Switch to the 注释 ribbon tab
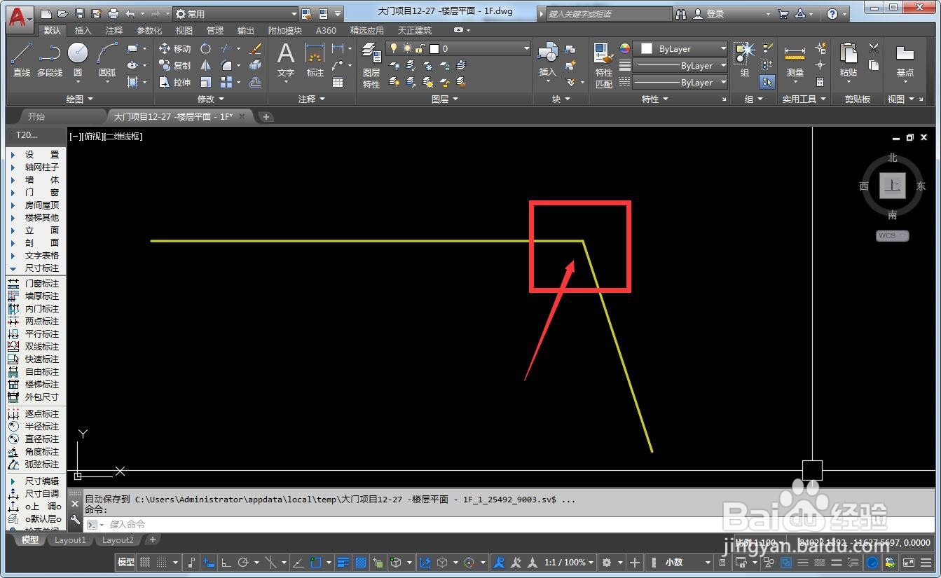Viewport: 941px width, 578px height. [114, 31]
